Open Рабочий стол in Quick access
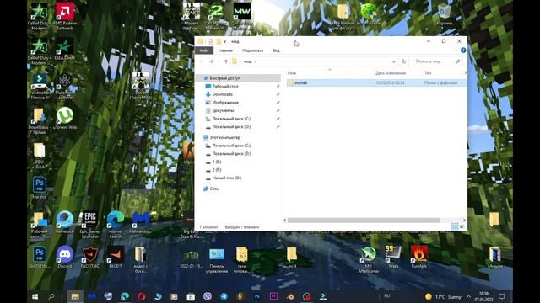Image resolution: width=540 pixels, height=303 pixels. pyautogui.click(x=225, y=86)
